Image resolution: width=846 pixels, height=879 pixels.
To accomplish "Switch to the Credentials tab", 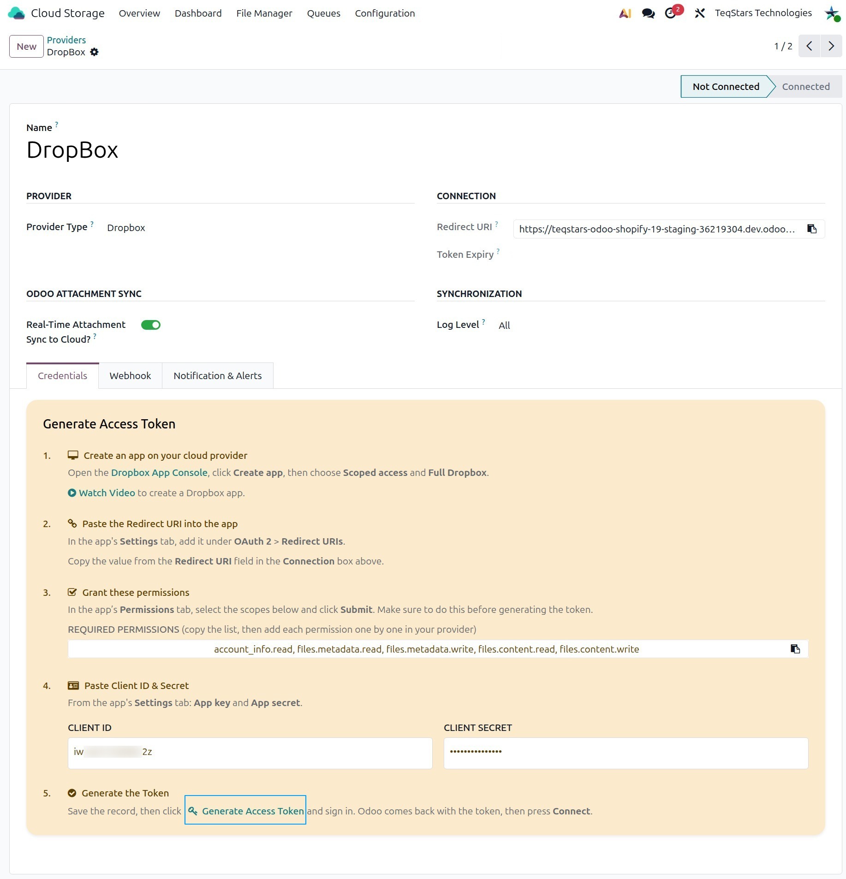I will point(62,375).
